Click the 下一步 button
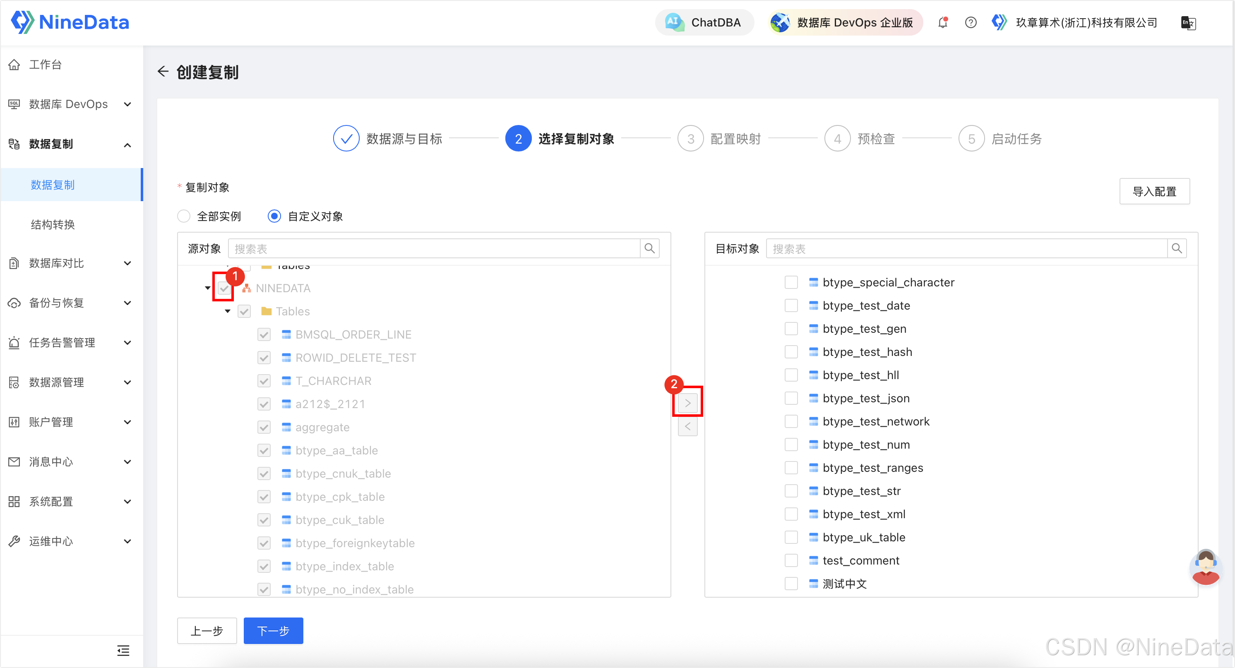 (273, 631)
